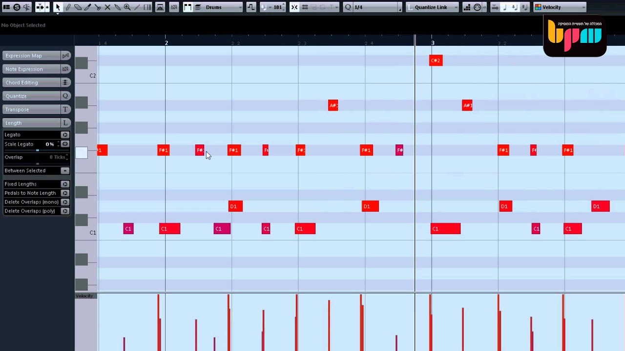Open the Transpose inspector section tab
This screenshot has height=351, width=625.
click(32, 109)
